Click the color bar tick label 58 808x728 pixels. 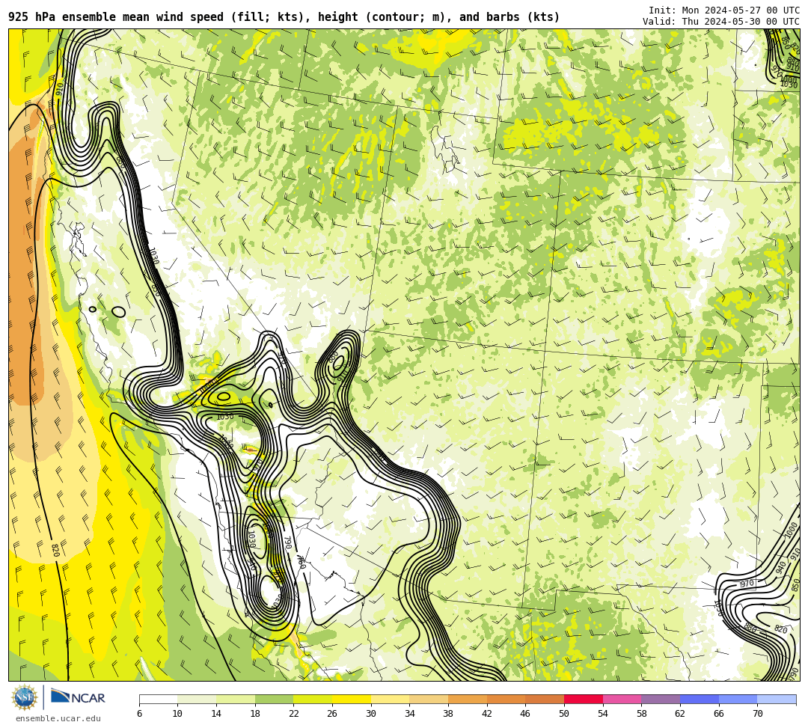click(642, 714)
